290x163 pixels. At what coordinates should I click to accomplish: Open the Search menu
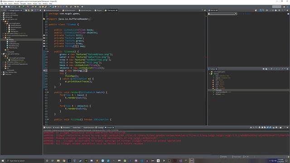click(x=29, y=4)
